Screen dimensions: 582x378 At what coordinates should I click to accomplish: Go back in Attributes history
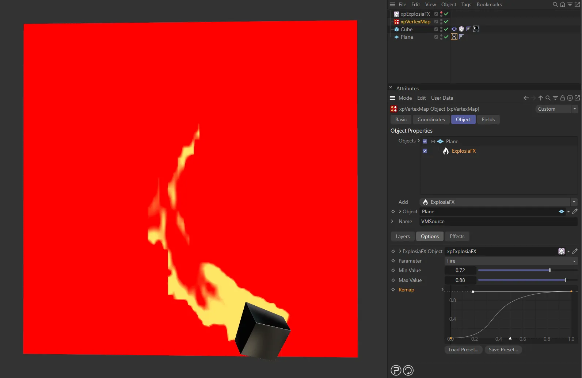526,98
